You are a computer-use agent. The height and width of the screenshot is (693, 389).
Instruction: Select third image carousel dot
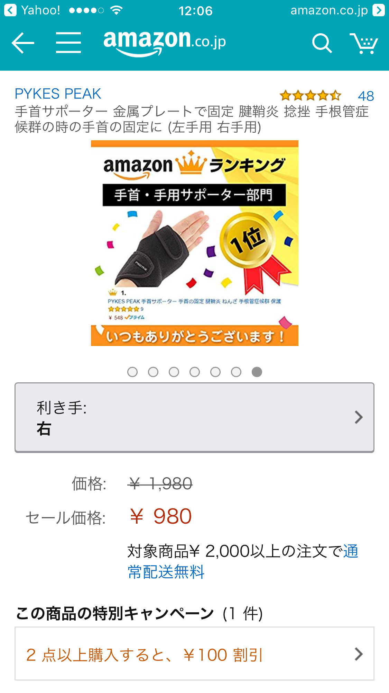click(174, 372)
